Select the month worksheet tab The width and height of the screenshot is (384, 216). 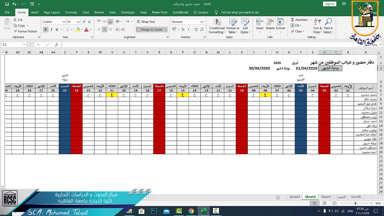356,197
